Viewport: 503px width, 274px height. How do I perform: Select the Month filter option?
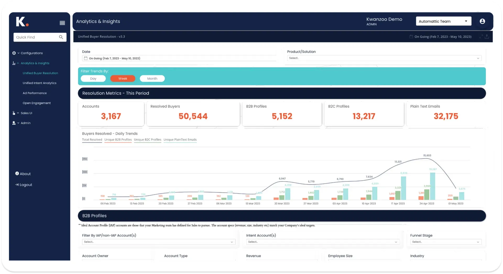click(x=152, y=78)
